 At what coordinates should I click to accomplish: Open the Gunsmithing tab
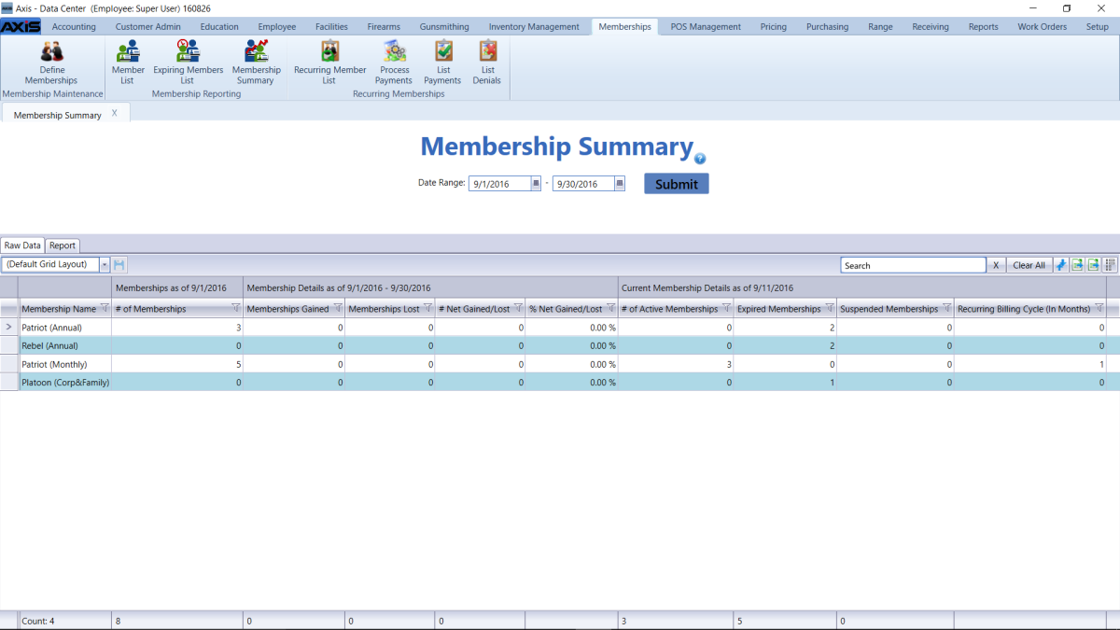tap(445, 27)
